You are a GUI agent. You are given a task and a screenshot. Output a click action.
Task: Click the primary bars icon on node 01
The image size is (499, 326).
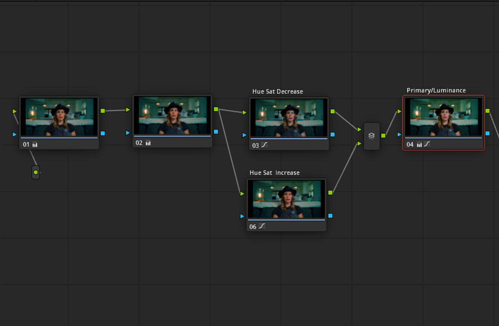pos(35,144)
